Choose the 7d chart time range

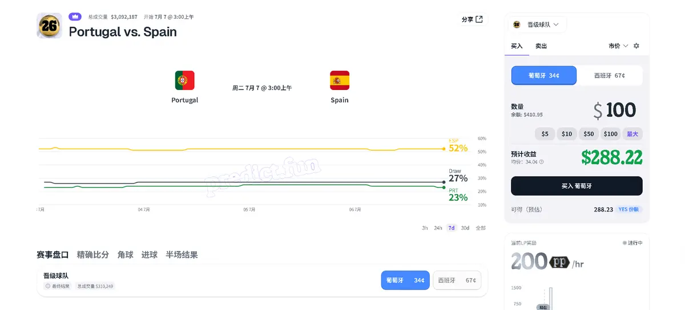[452, 228]
